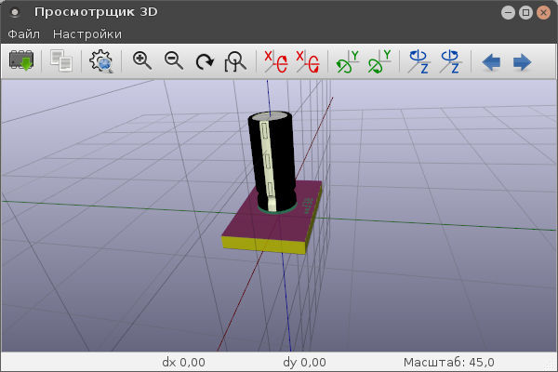
Task: Open 3D display options gear icon
Action: tap(101, 61)
